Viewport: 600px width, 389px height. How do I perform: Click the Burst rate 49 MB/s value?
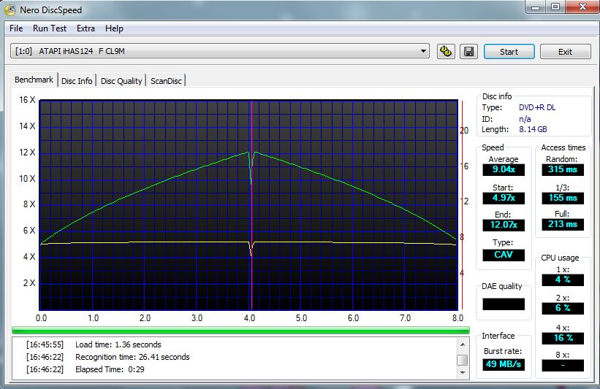[x=503, y=363]
